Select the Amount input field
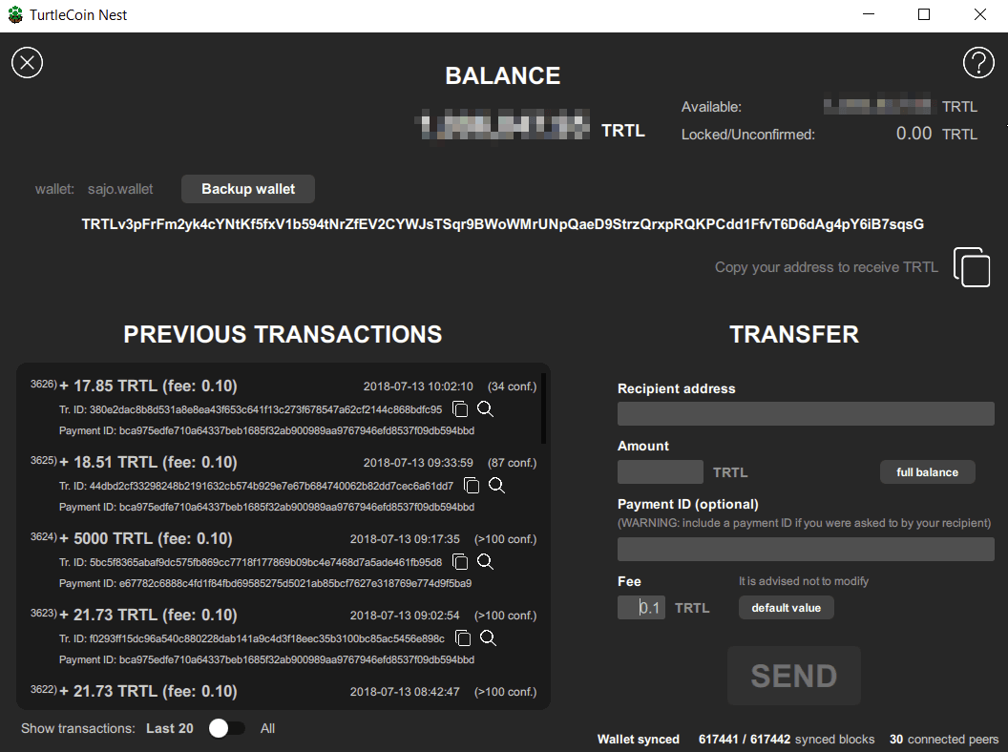Screen dimensions: 1008x752 660,471
